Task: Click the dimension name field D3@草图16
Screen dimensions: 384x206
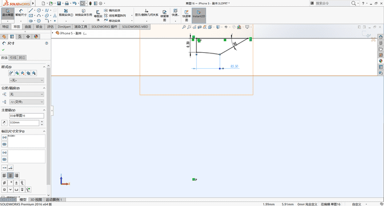Action: [x=27, y=116]
